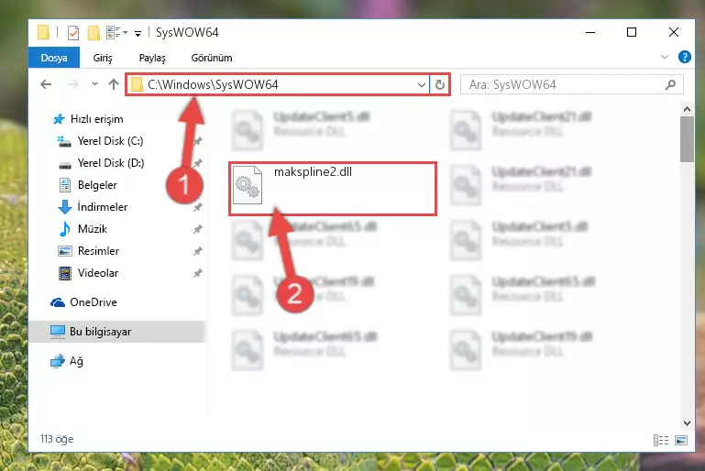Go up one folder level arrow
The width and height of the screenshot is (705, 471).
(x=114, y=84)
